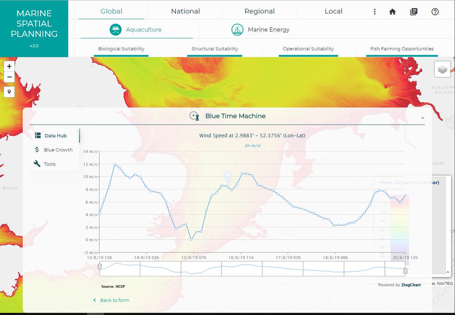Click the map marker pin on the chart
Screen dimensions: 455x315
coord(227,177)
